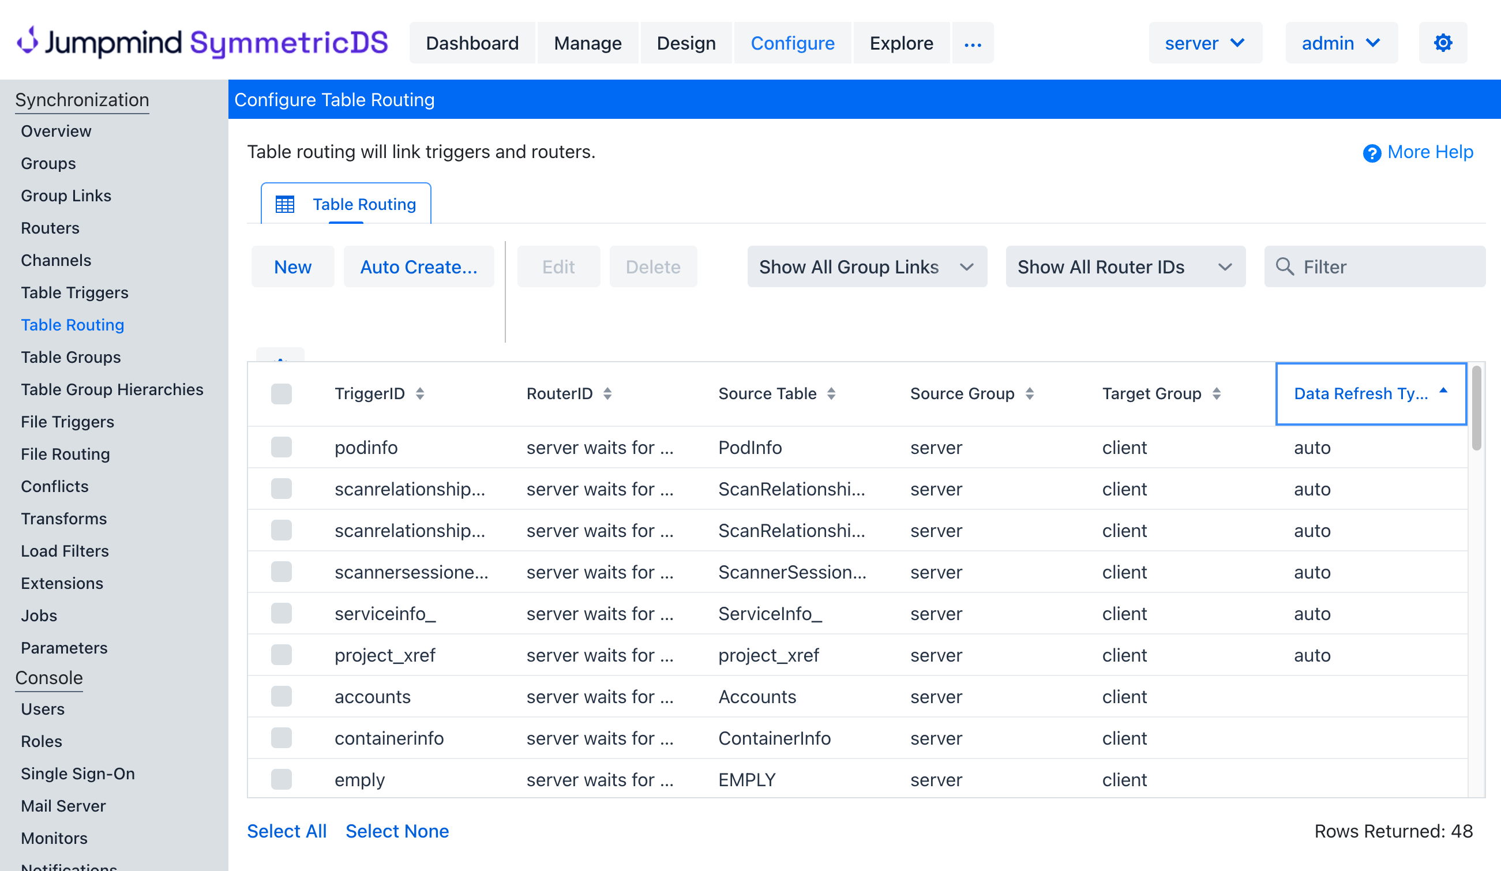Sort by TriggerID using its arrows
This screenshot has height=871, width=1501.
coord(420,393)
